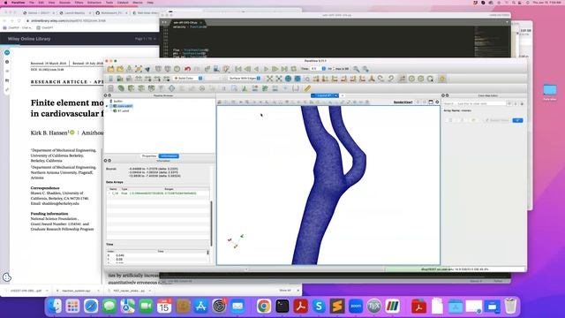Screen dimensions: 565x318
Task: Select builtin in Pipeline Browser
Action: tap(117, 102)
